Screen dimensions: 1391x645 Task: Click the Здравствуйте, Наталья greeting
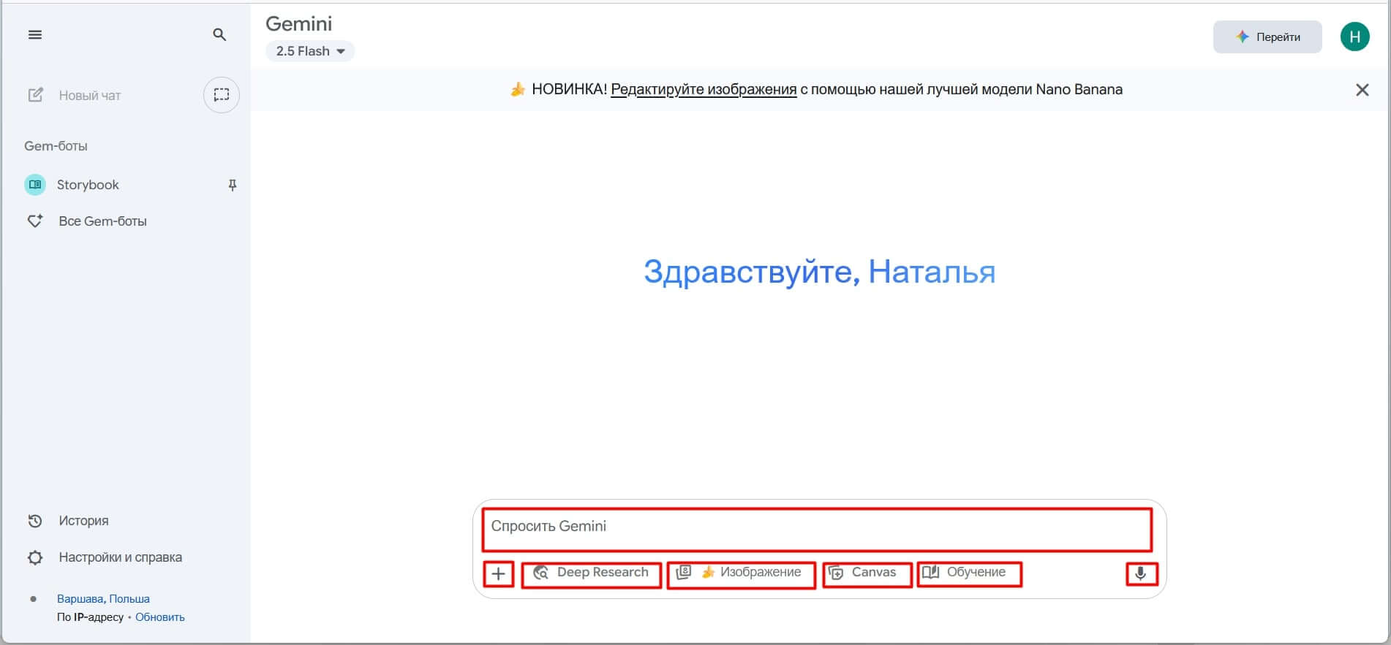click(819, 272)
